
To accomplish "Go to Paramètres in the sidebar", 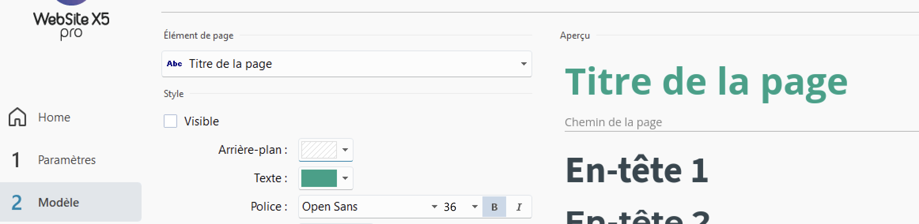I will [67, 160].
